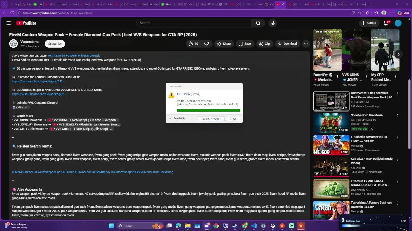Click the magnifier search button
The width and height of the screenshot is (412, 231).
(x=258, y=23)
